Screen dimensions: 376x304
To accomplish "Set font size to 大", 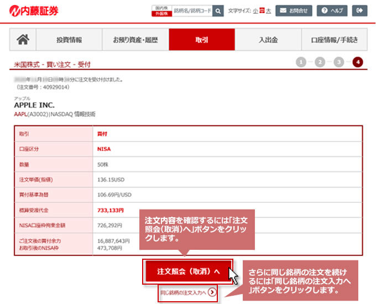I will (x=269, y=11).
